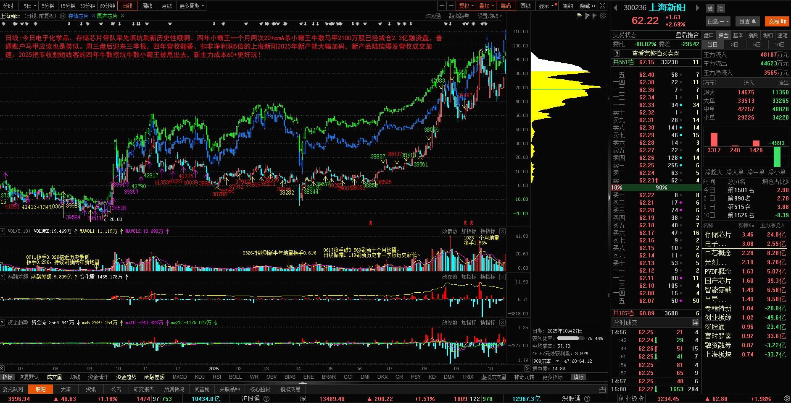This screenshot has height=403, width=791.
Task: Click the export icon at bottom panel right
Action: tap(602, 389)
